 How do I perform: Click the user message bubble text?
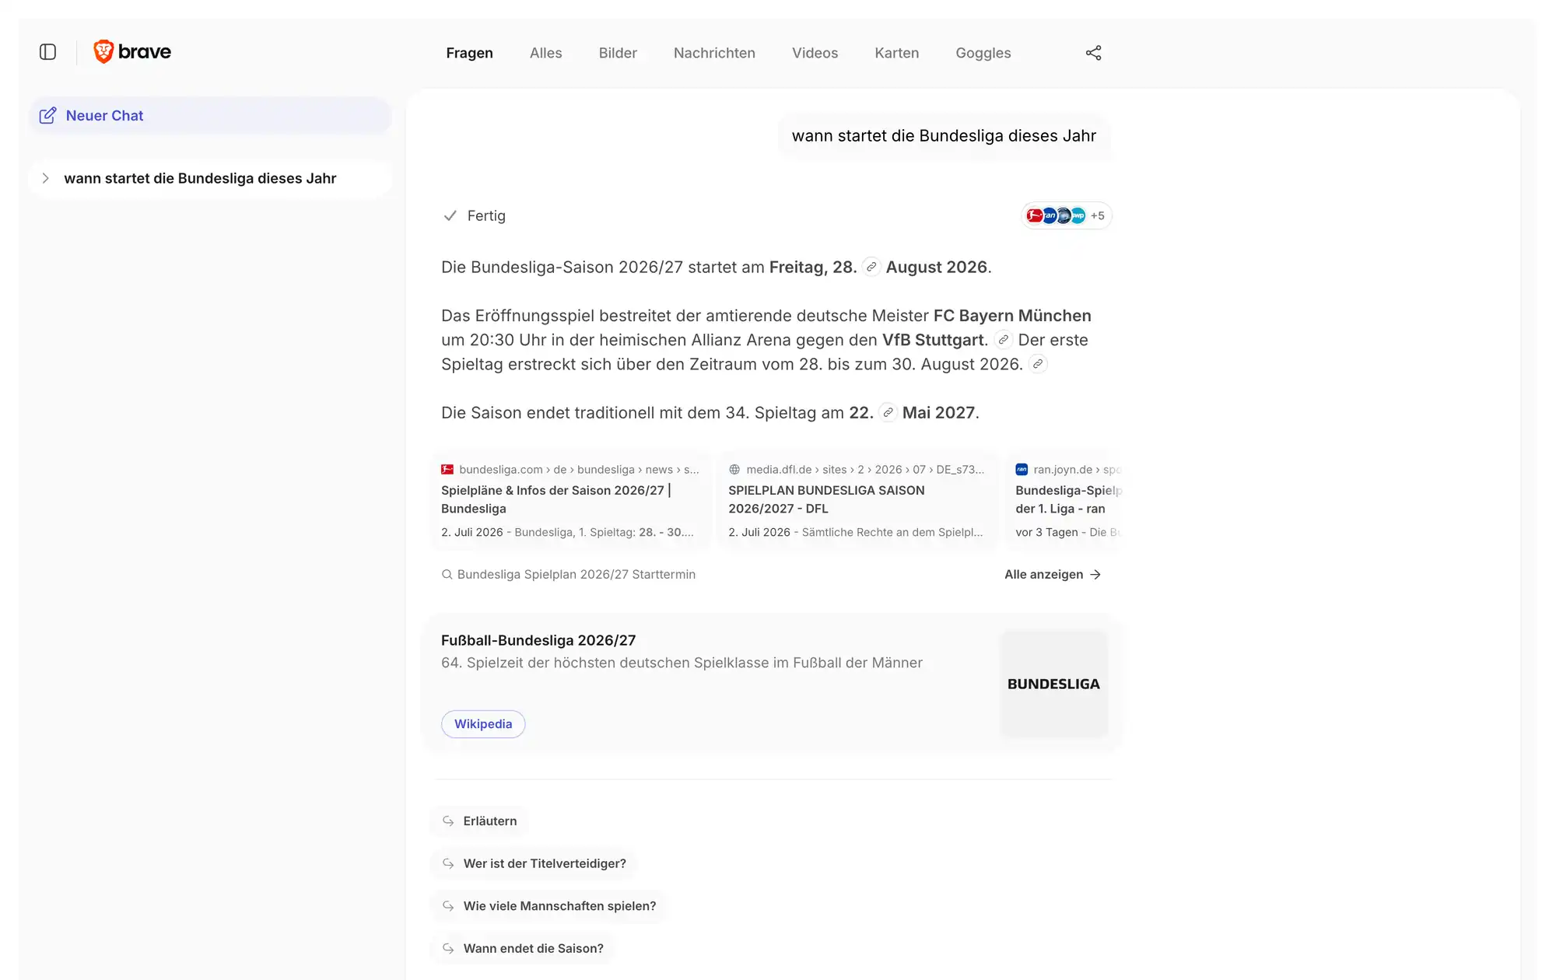[x=944, y=136]
